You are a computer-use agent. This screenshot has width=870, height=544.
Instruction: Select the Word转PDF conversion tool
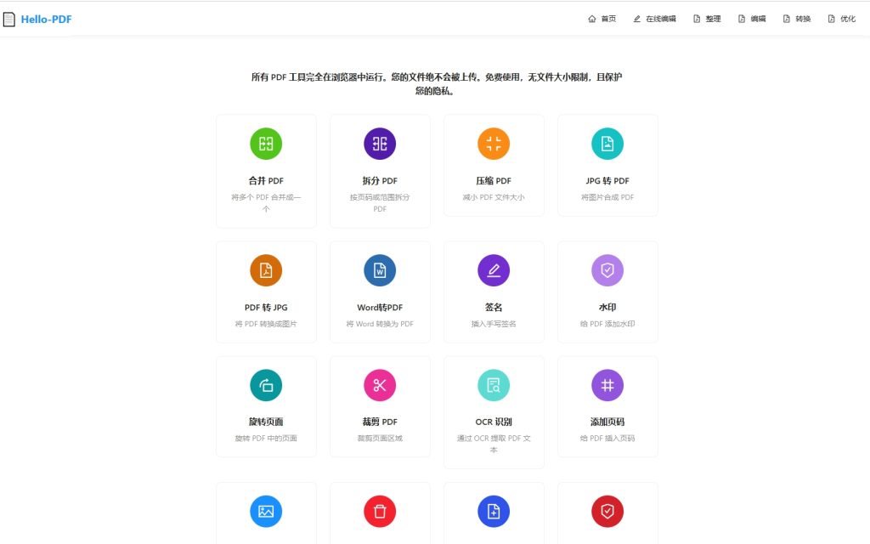click(x=380, y=289)
